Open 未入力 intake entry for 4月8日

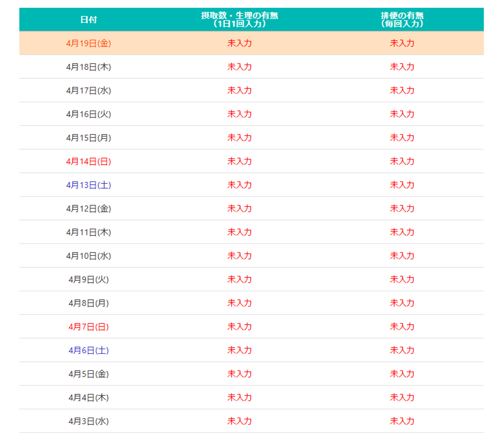point(240,303)
